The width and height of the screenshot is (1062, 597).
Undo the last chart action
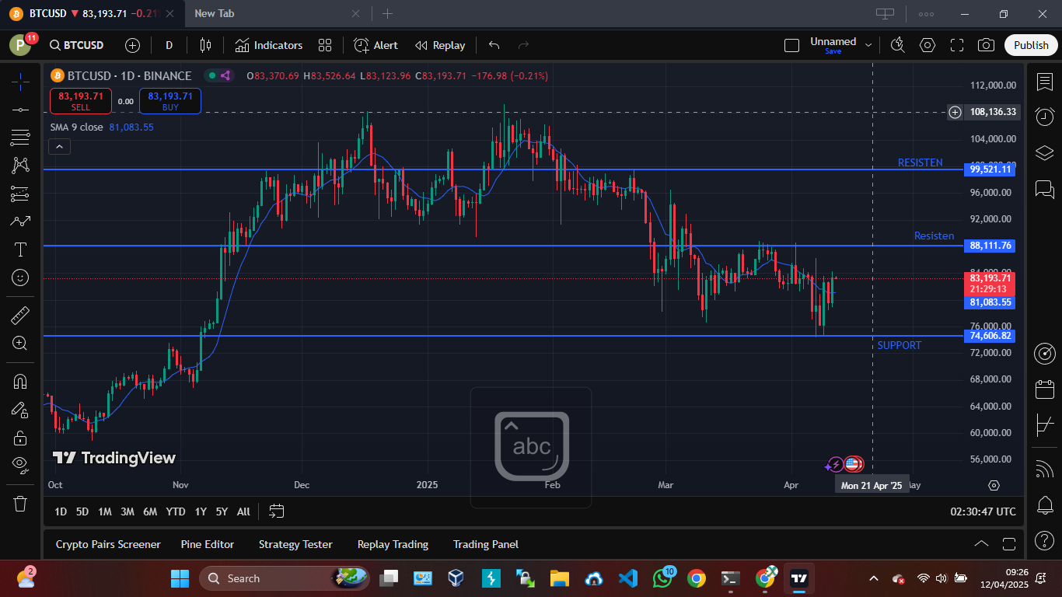pyautogui.click(x=494, y=45)
